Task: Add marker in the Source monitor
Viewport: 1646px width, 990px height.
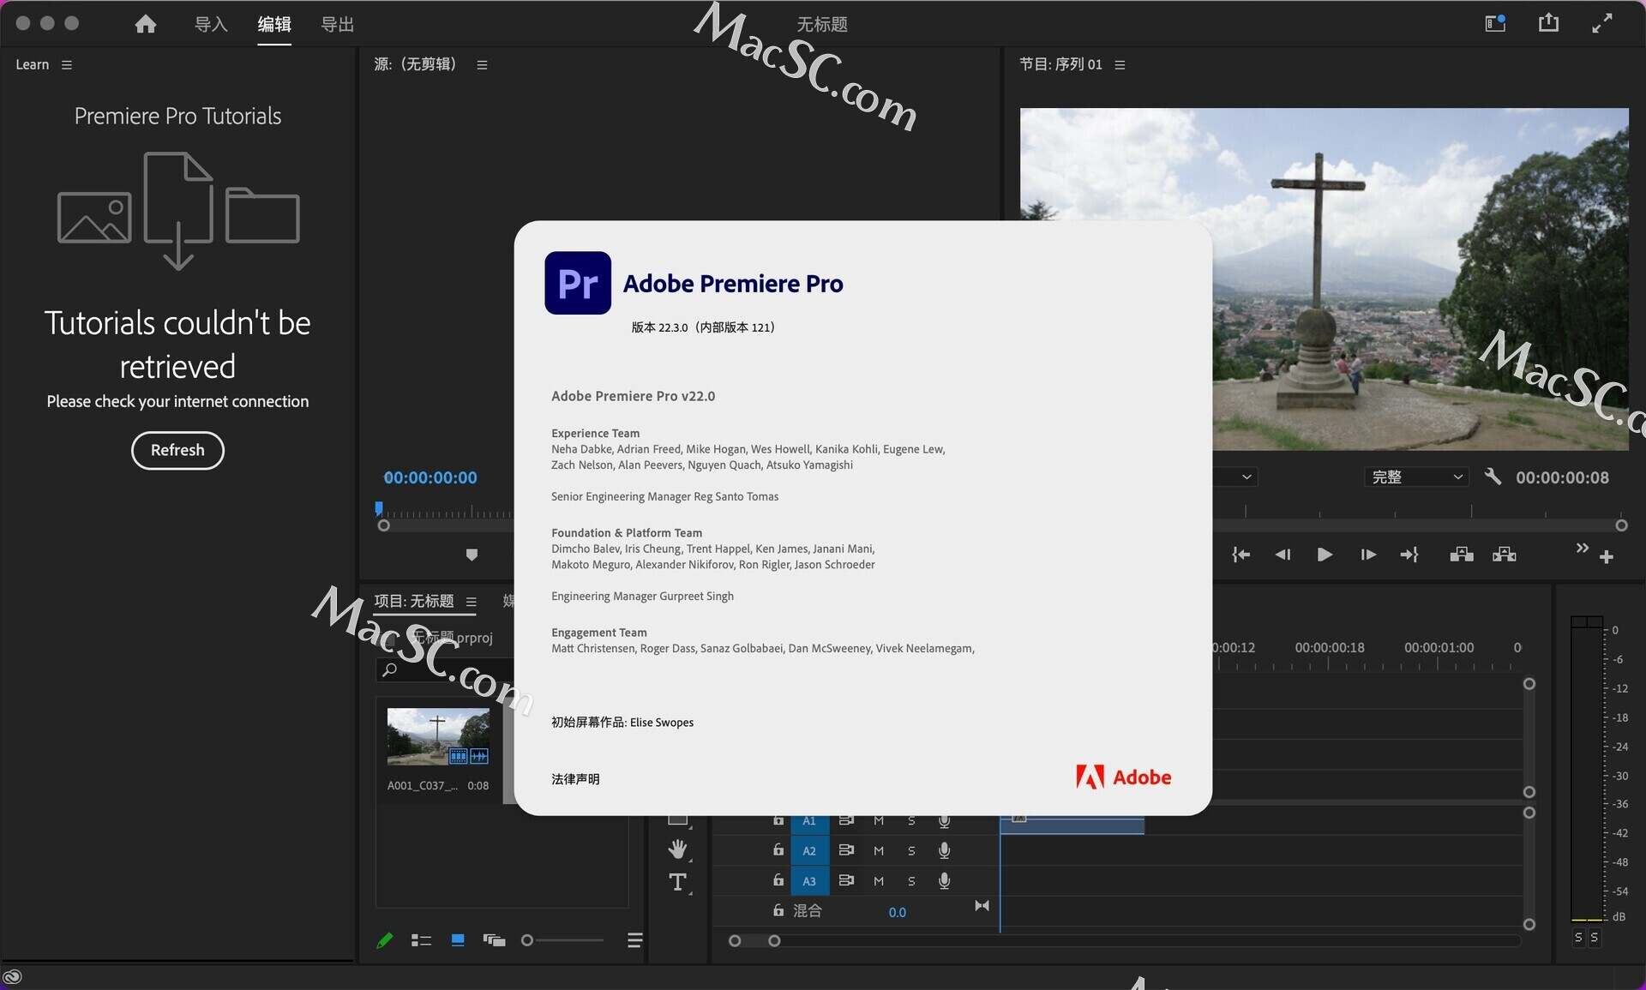Action: [x=472, y=555]
